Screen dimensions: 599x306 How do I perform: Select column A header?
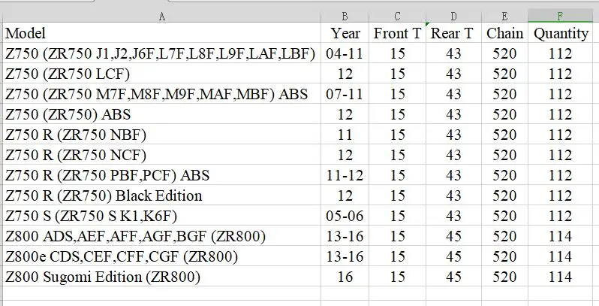point(162,16)
